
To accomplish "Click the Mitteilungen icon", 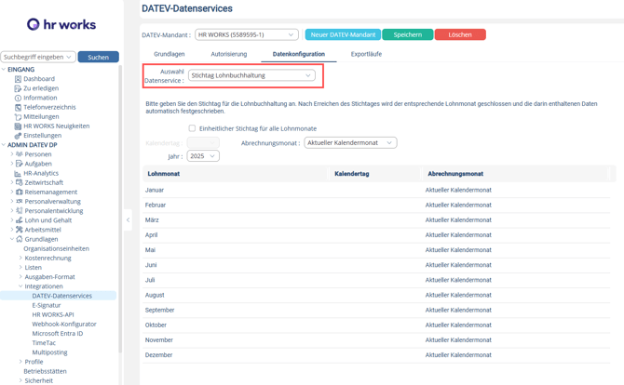I will (18, 117).
